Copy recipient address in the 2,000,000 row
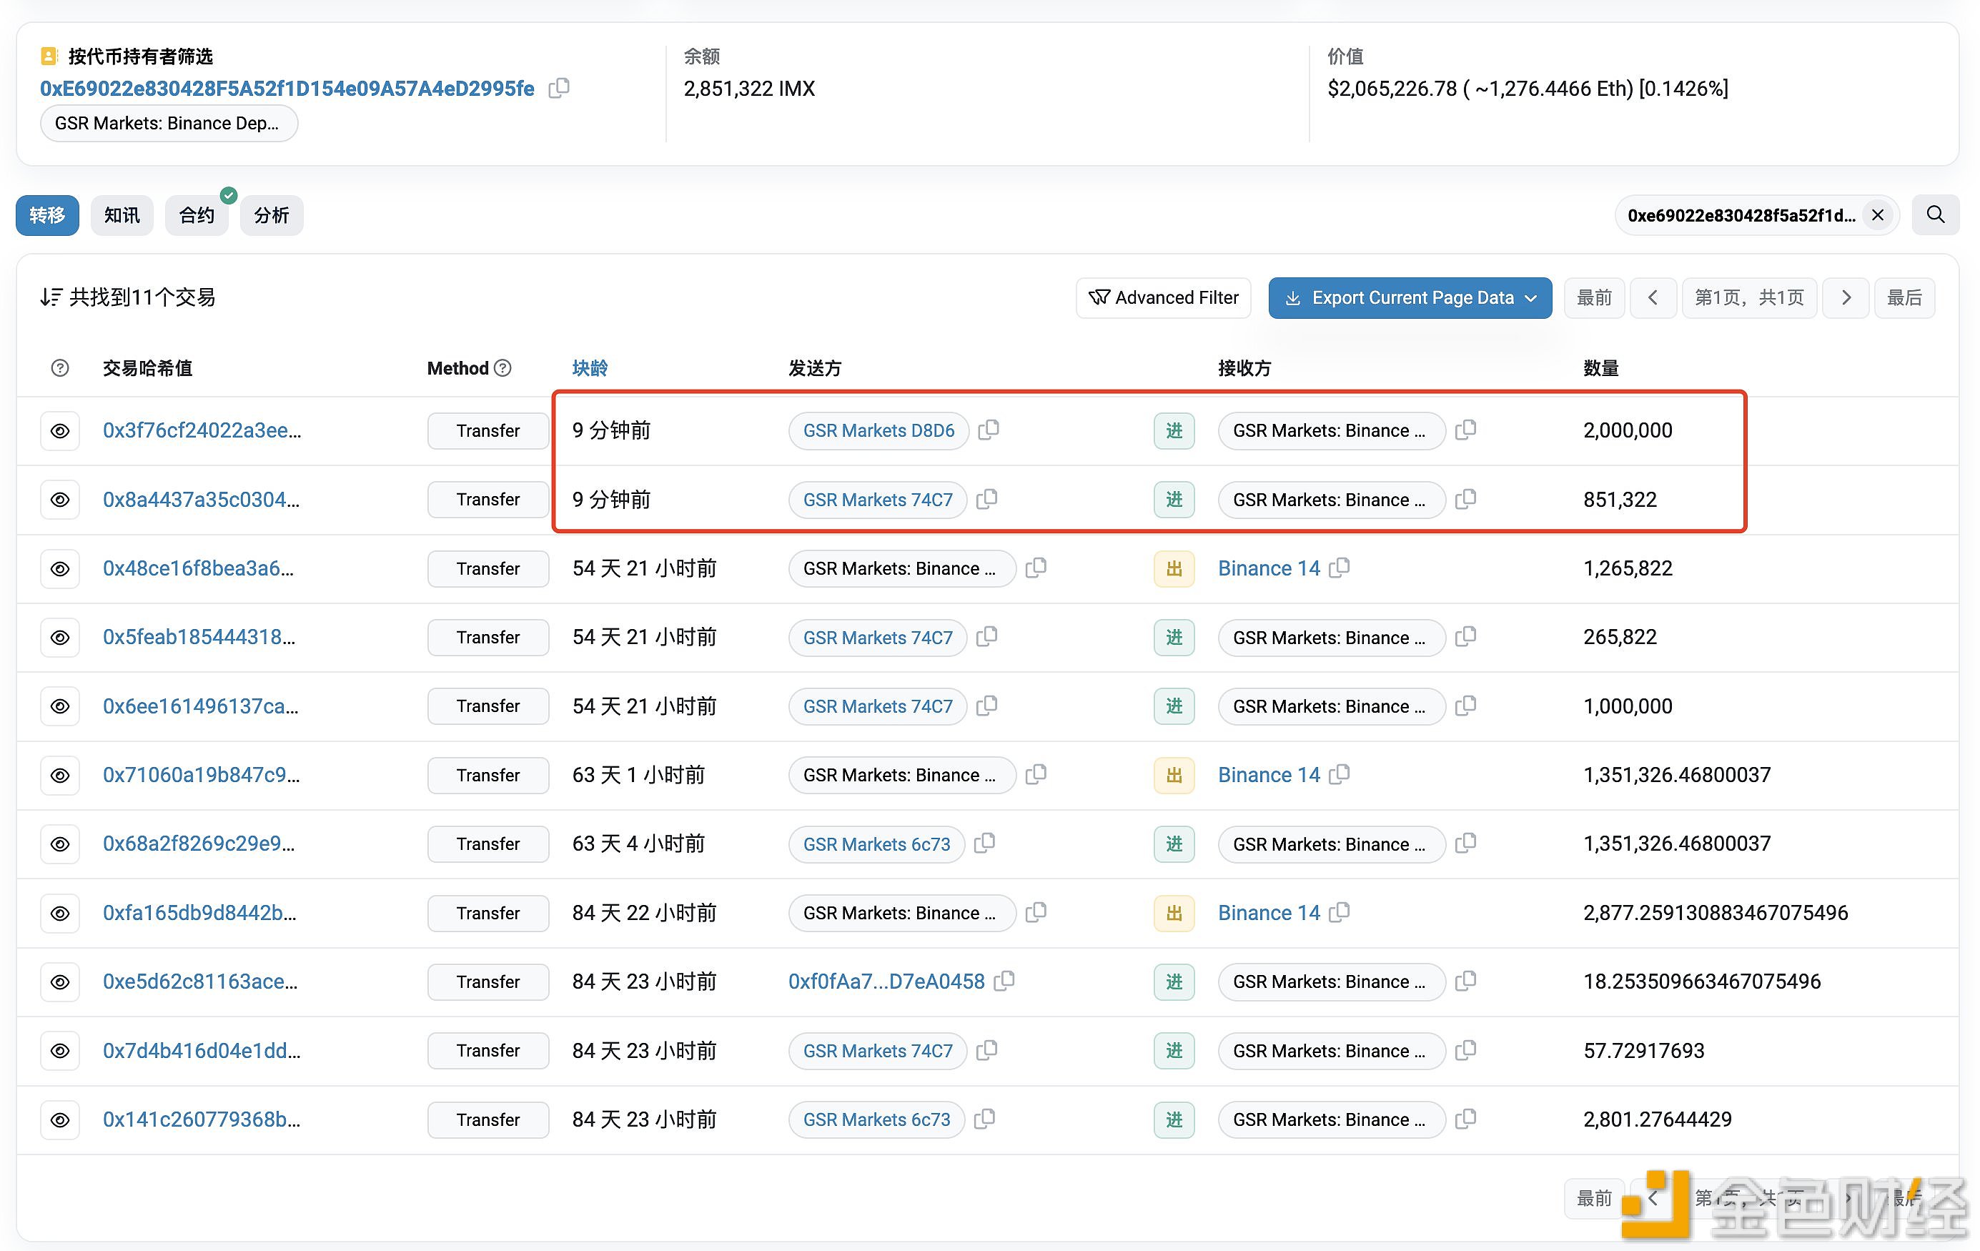This screenshot has height=1251, width=1980. [1465, 430]
